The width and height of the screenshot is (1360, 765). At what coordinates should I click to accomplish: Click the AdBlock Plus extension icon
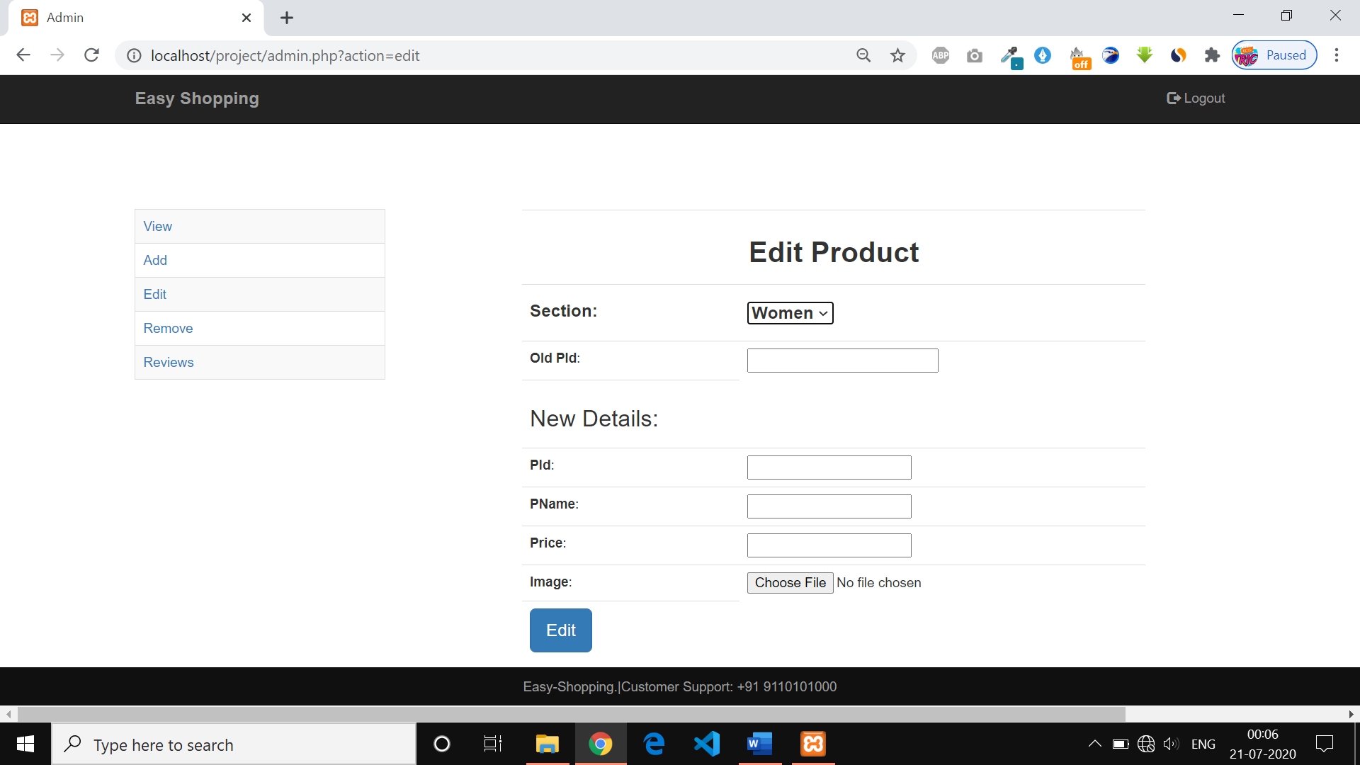tap(940, 55)
